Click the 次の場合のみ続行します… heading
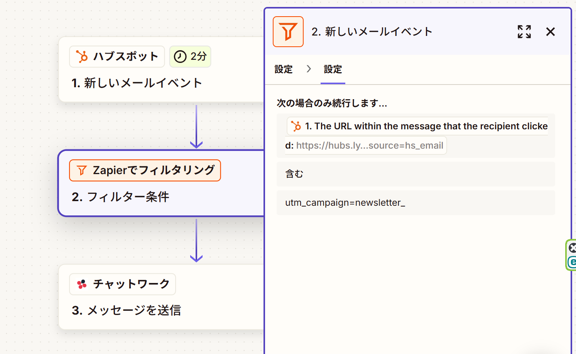The image size is (576, 354). pos(332,103)
